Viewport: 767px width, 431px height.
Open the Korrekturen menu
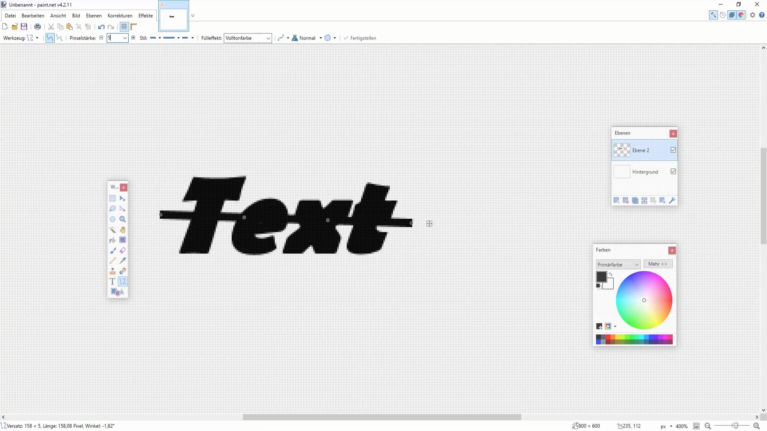click(120, 16)
